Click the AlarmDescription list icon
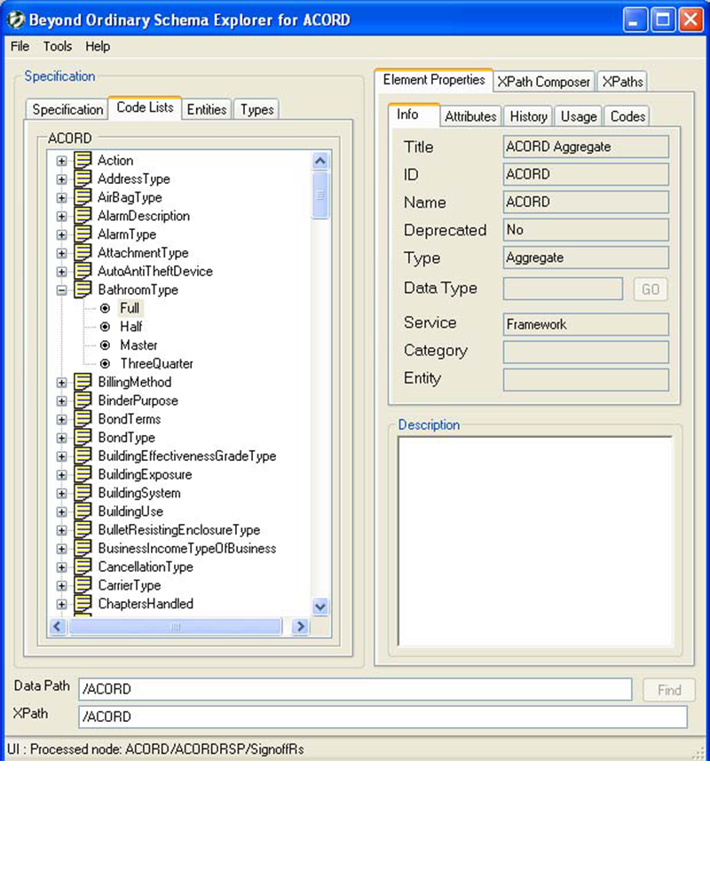Viewport: 710px width, 888px height. [x=83, y=216]
